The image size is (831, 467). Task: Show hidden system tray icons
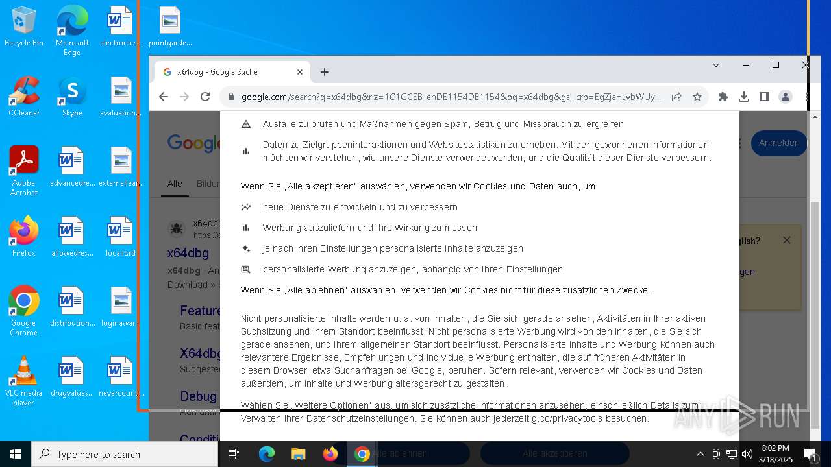[x=700, y=454]
